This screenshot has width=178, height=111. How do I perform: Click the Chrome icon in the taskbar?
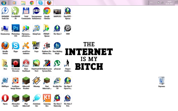[32, 3]
